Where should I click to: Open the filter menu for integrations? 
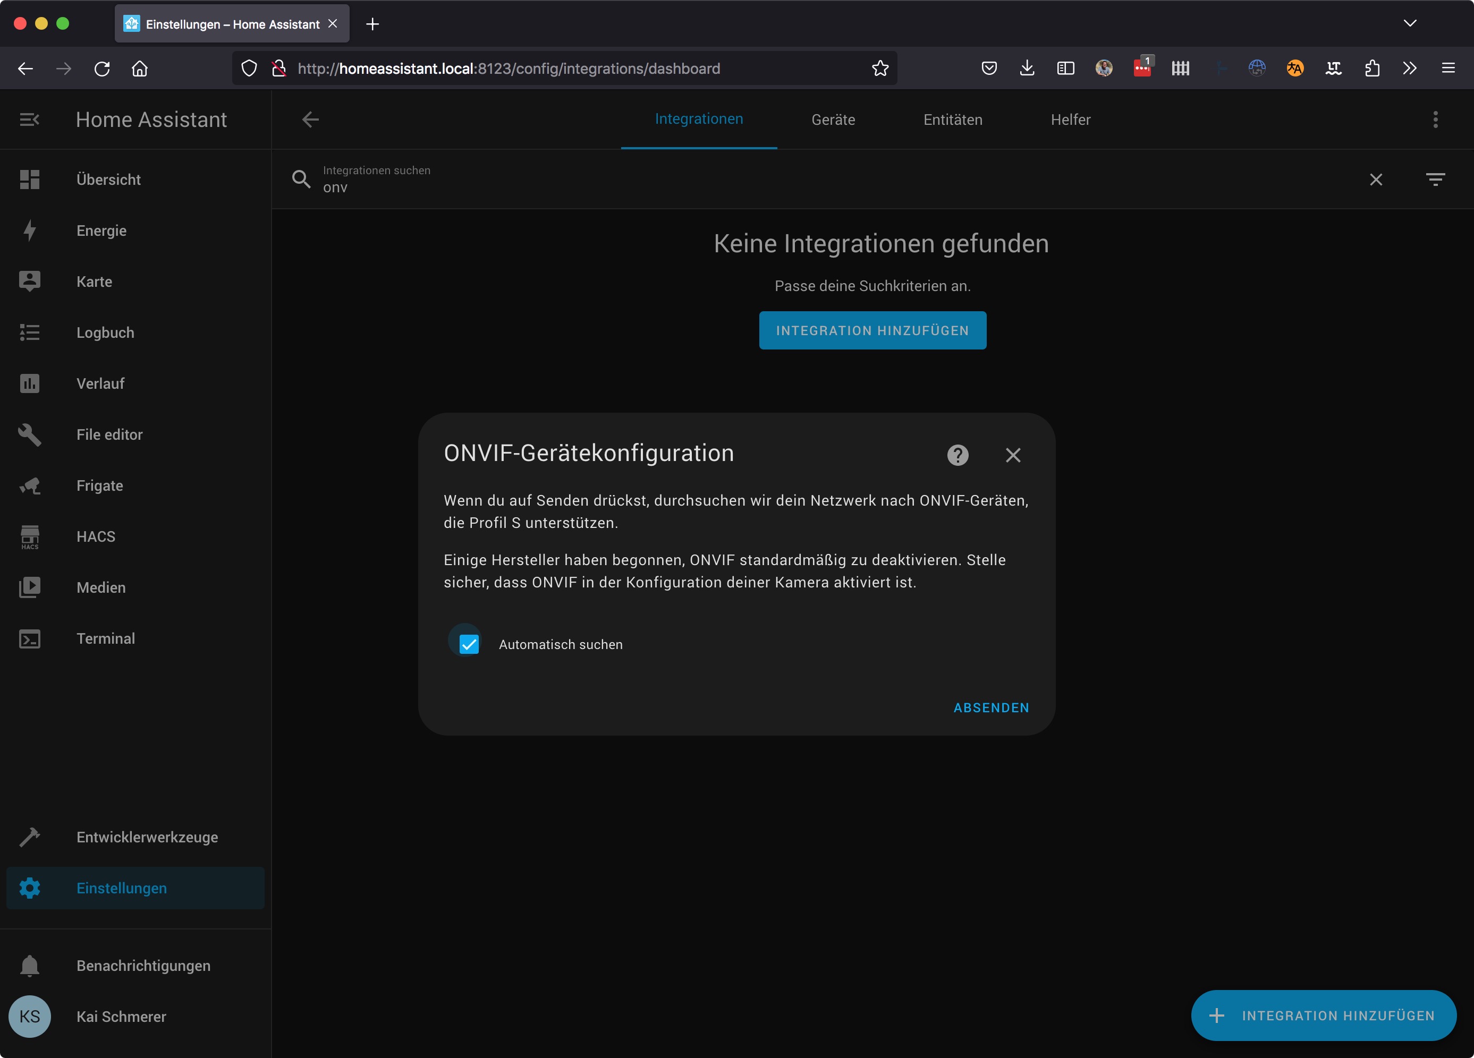[x=1435, y=180]
